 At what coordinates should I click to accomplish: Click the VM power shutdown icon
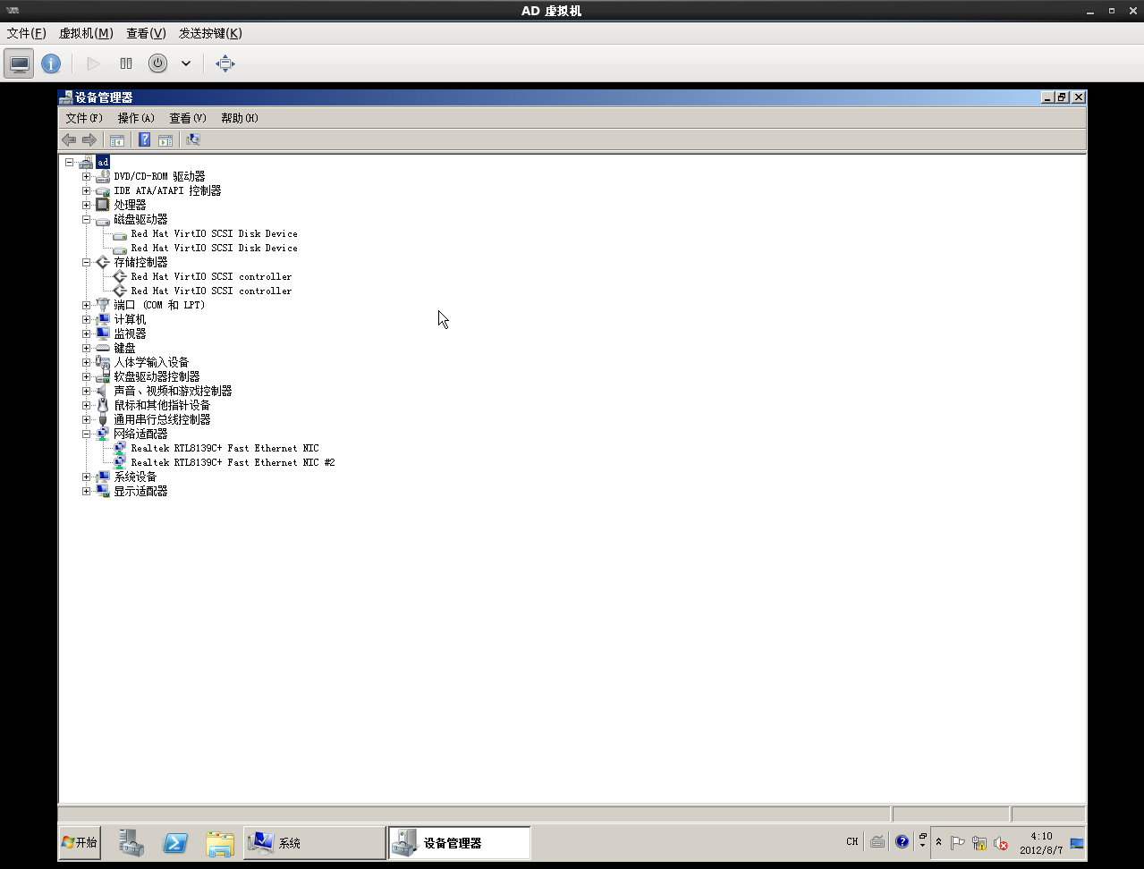(x=157, y=63)
